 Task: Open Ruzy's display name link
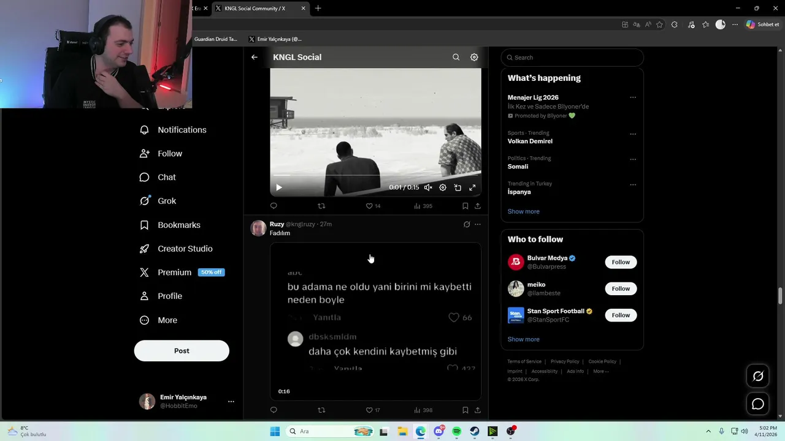coord(277,224)
